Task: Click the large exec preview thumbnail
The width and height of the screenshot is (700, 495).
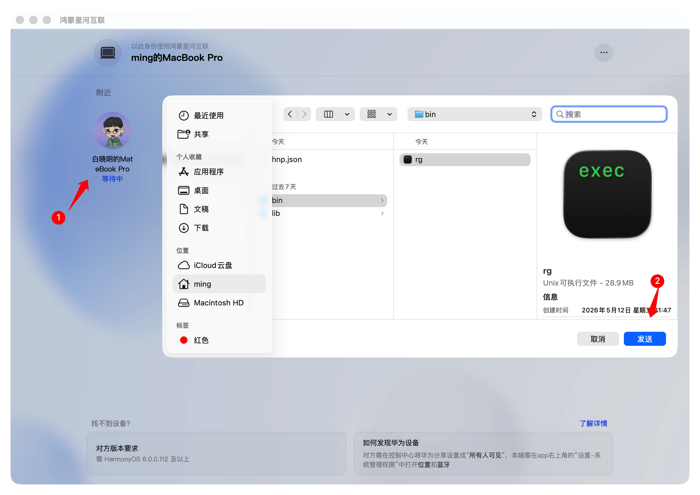Action: (607, 194)
